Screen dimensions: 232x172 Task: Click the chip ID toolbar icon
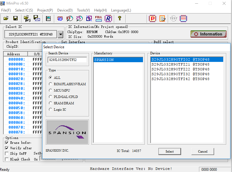(60, 19)
